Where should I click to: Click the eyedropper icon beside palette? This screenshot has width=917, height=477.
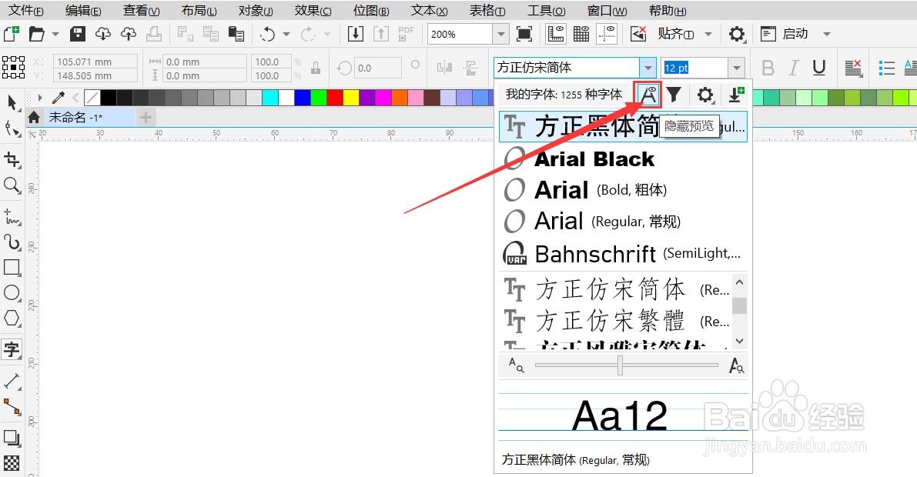pyautogui.click(x=58, y=98)
